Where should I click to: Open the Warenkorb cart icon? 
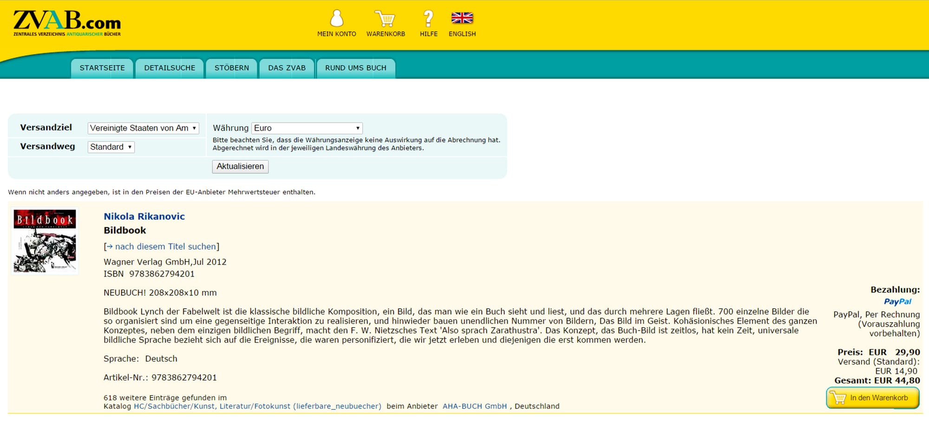385,19
